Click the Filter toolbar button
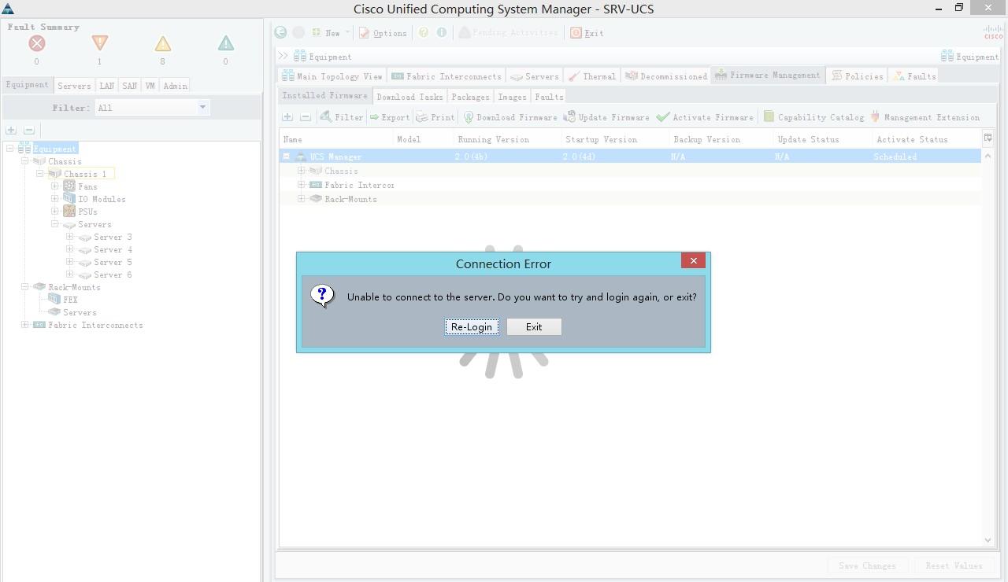This screenshot has height=582, width=1008. coord(342,117)
